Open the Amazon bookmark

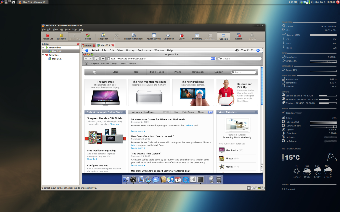coord(105,64)
